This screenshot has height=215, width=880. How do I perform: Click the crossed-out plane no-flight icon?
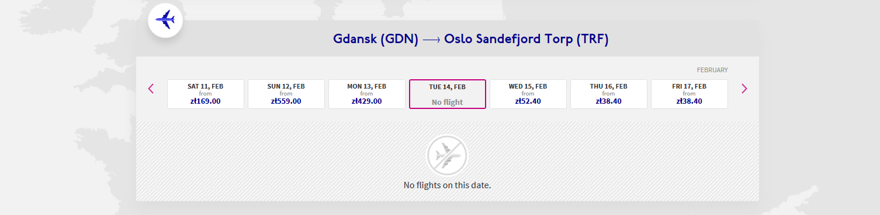(x=447, y=156)
